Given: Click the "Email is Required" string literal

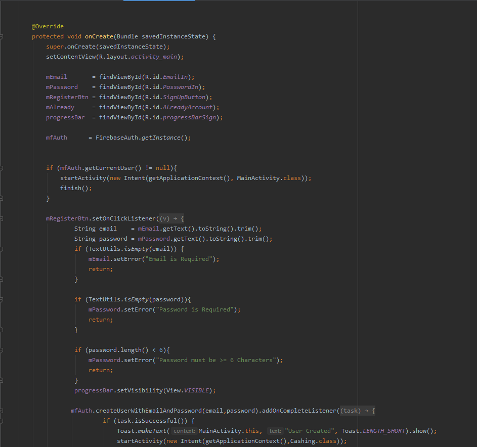Looking at the screenshot, I should pos(179,259).
